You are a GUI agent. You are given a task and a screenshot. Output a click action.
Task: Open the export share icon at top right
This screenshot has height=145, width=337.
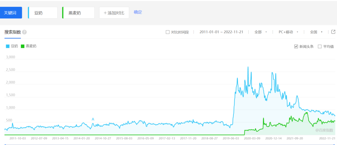pyautogui.click(x=333, y=32)
